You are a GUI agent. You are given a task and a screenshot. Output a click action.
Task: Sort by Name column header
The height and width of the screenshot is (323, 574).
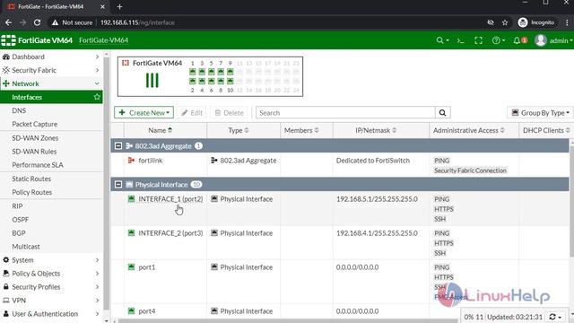click(161, 130)
